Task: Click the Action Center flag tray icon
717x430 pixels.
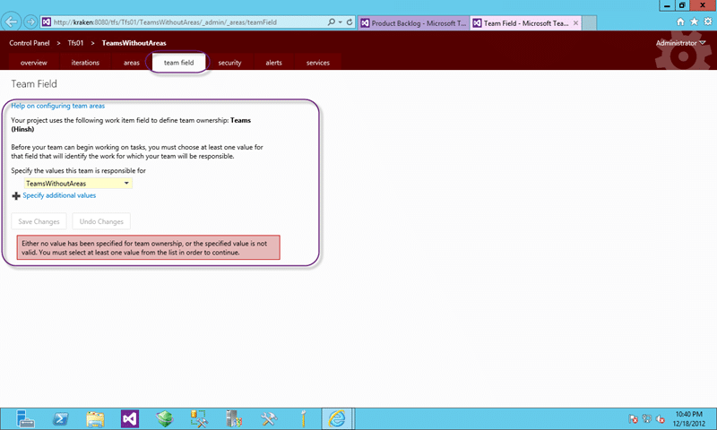Action: click(x=633, y=419)
